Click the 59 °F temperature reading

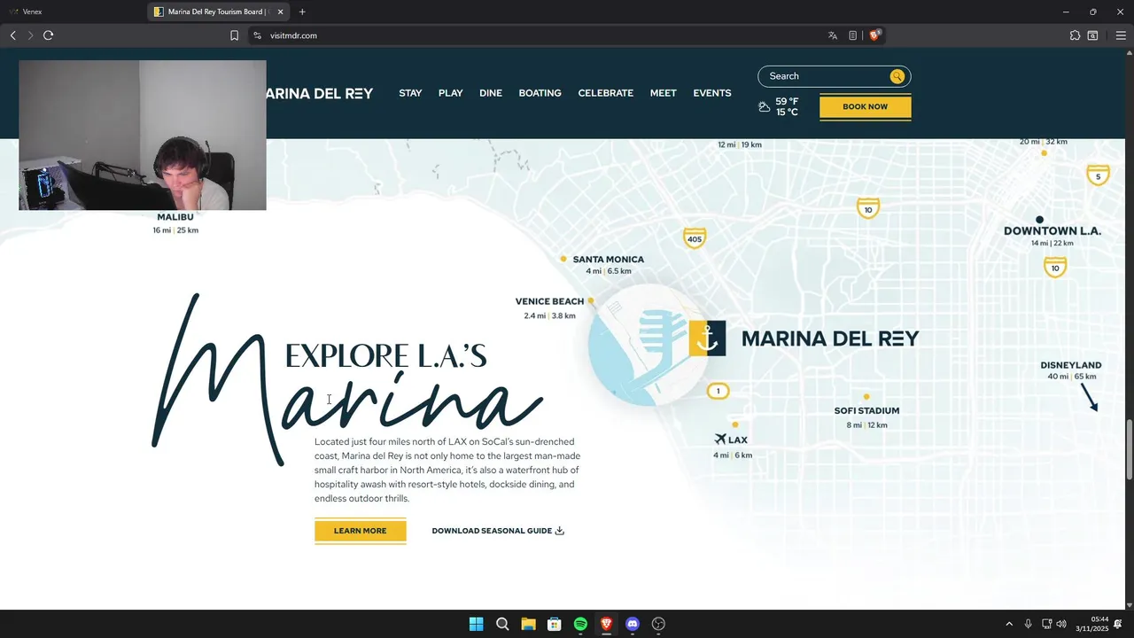point(787,102)
